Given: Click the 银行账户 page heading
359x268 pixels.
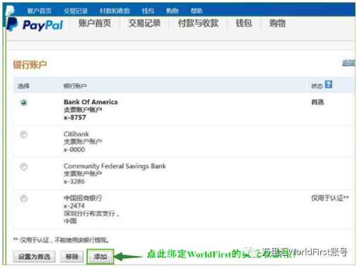Looking at the screenshot, I should pyautogui.click(x=30, y=65).
